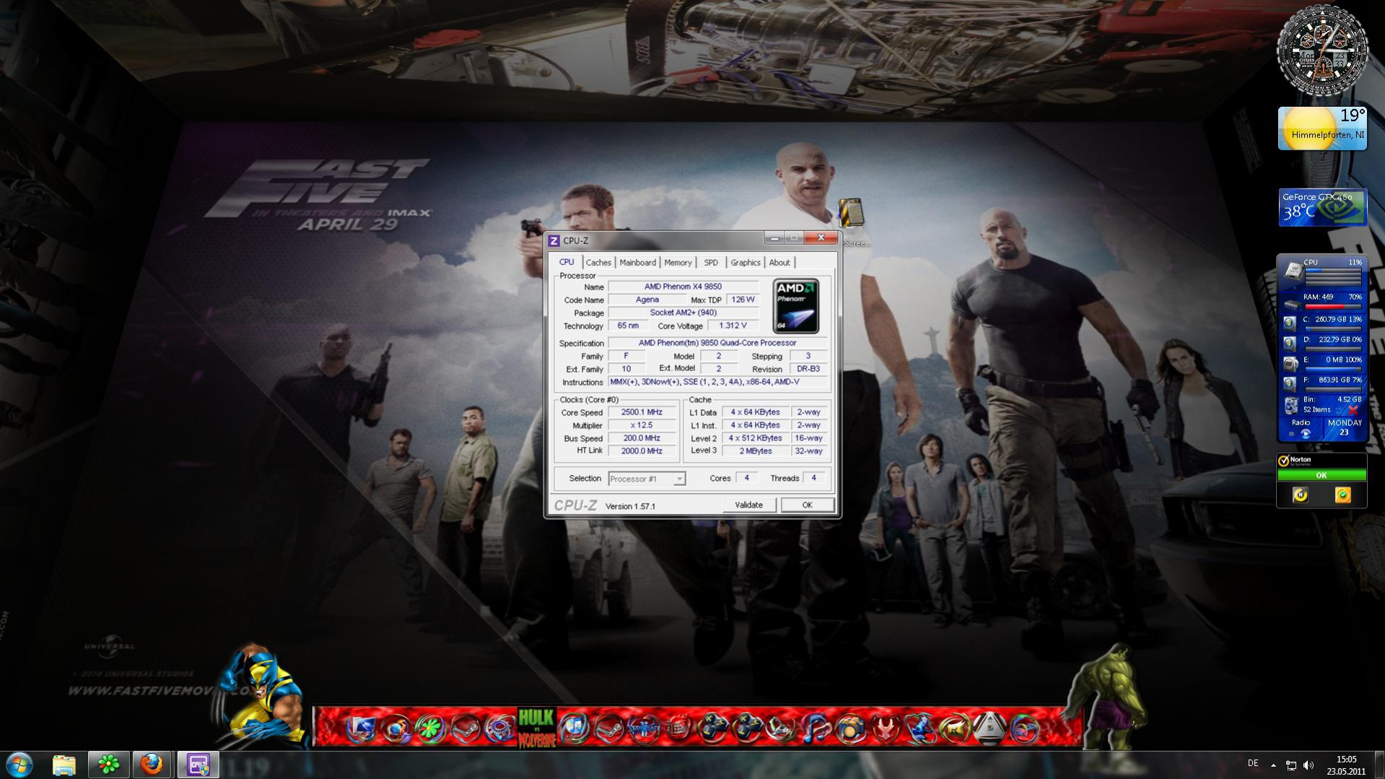This screenshot has width=1385, height=779.
Task: Click the Specification field in CPU-Z
Action: pyautogui.click(x=717, y=343)
